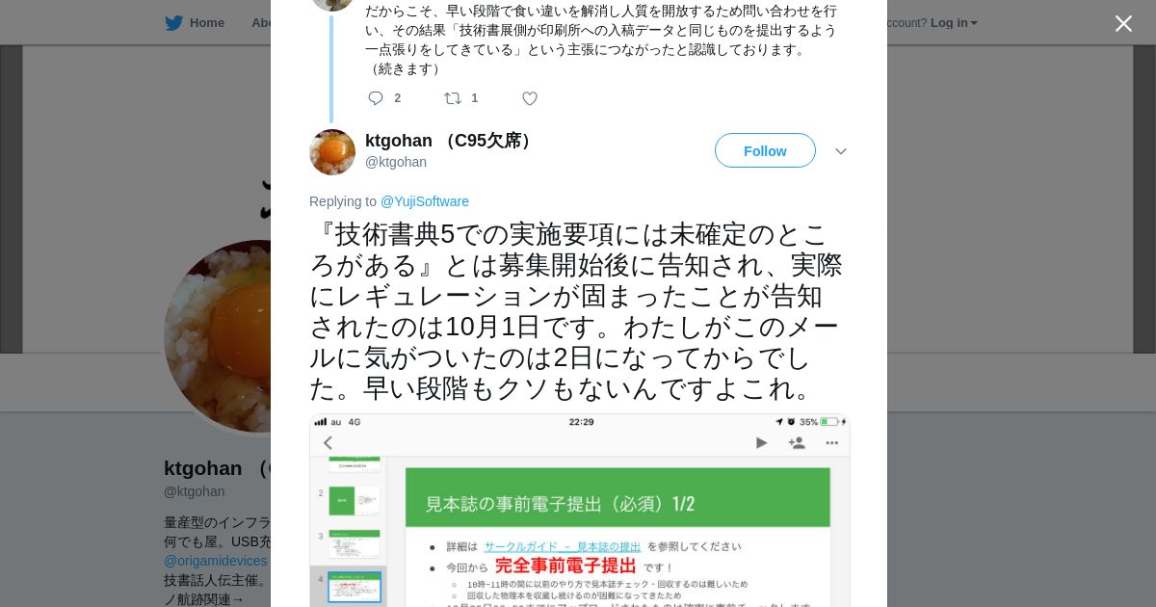The image size is (1156, 607).
Task: Click the @ktgohan handle under the name
Action: click(x=396, y=162)
